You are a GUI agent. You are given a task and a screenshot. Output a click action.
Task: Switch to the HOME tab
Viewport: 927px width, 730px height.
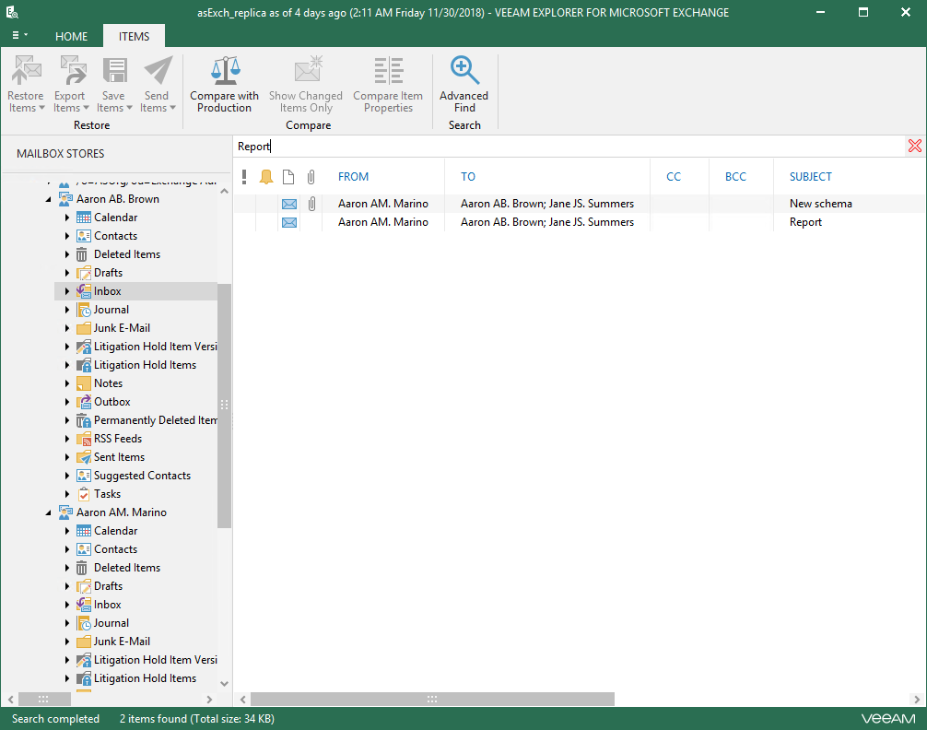tap(72, 36)
